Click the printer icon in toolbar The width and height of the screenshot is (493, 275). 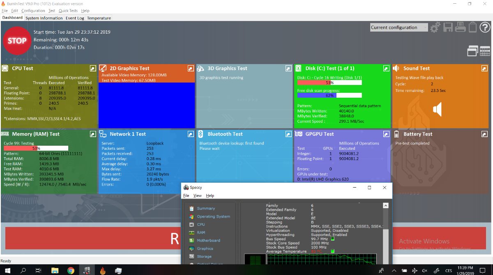coord(461,27)
